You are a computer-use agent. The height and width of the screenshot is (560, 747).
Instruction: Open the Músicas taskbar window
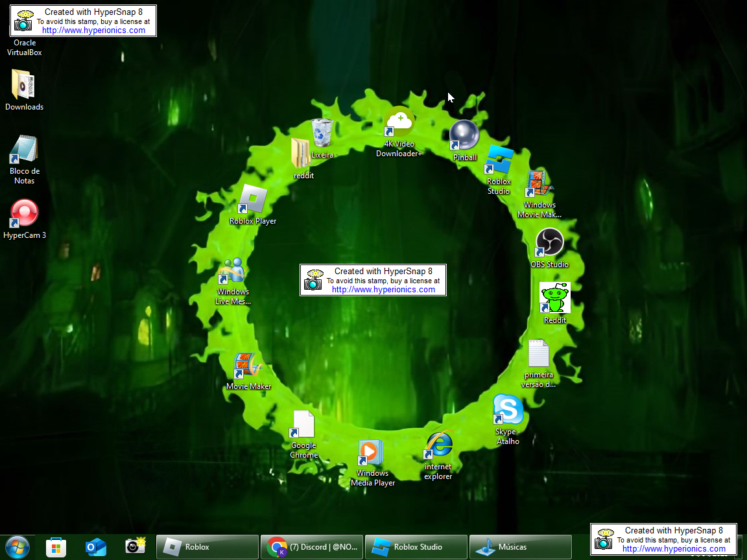(x=521, y=547)
